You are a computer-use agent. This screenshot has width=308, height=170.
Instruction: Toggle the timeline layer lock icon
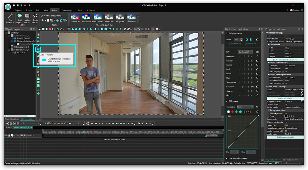click(9, 135)
